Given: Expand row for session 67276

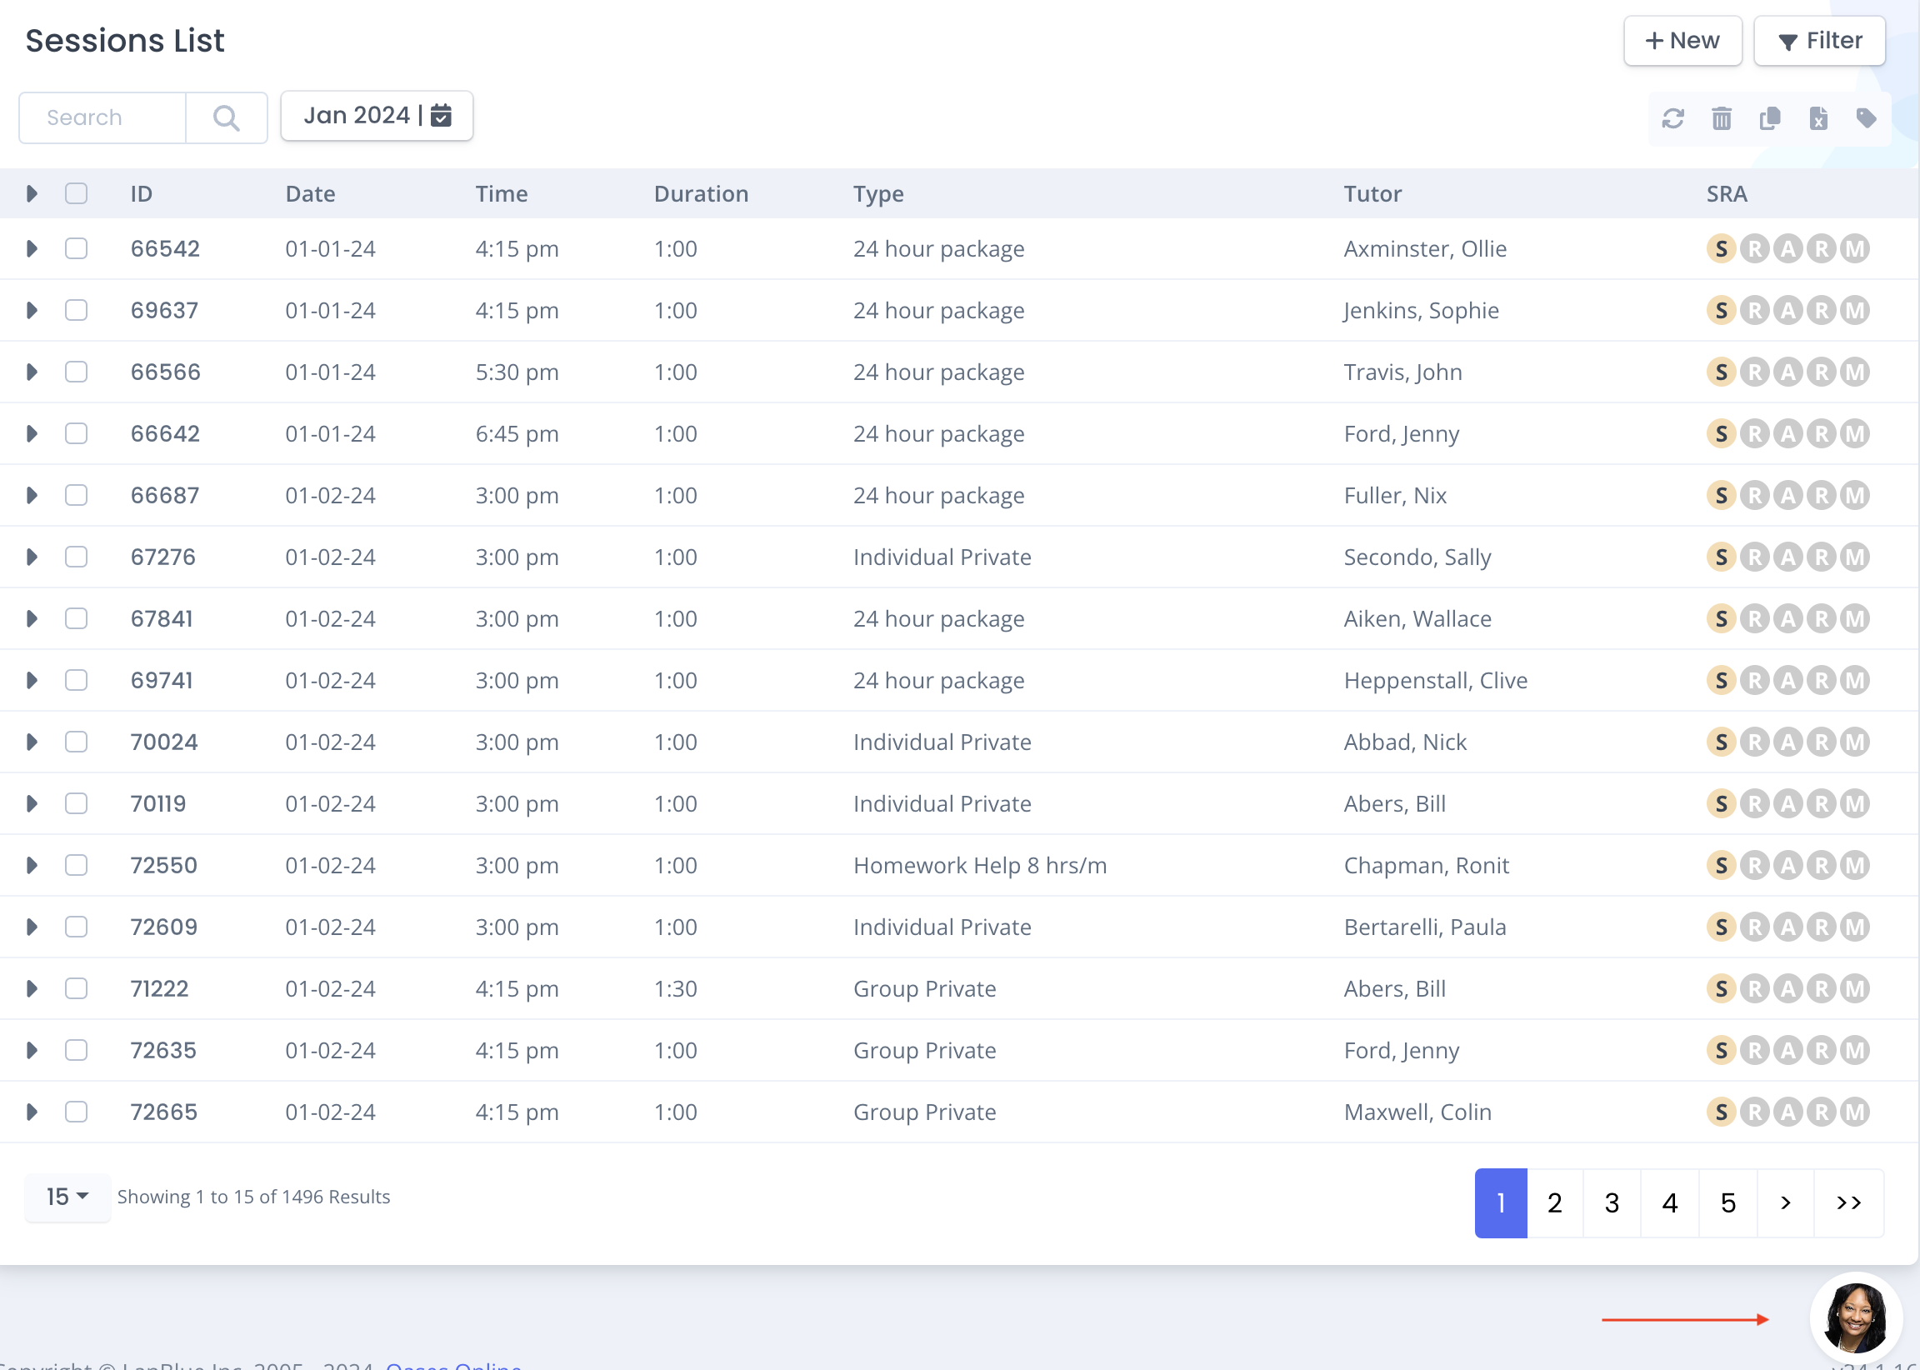Looking at the screenshot, I should coord(31,557).
